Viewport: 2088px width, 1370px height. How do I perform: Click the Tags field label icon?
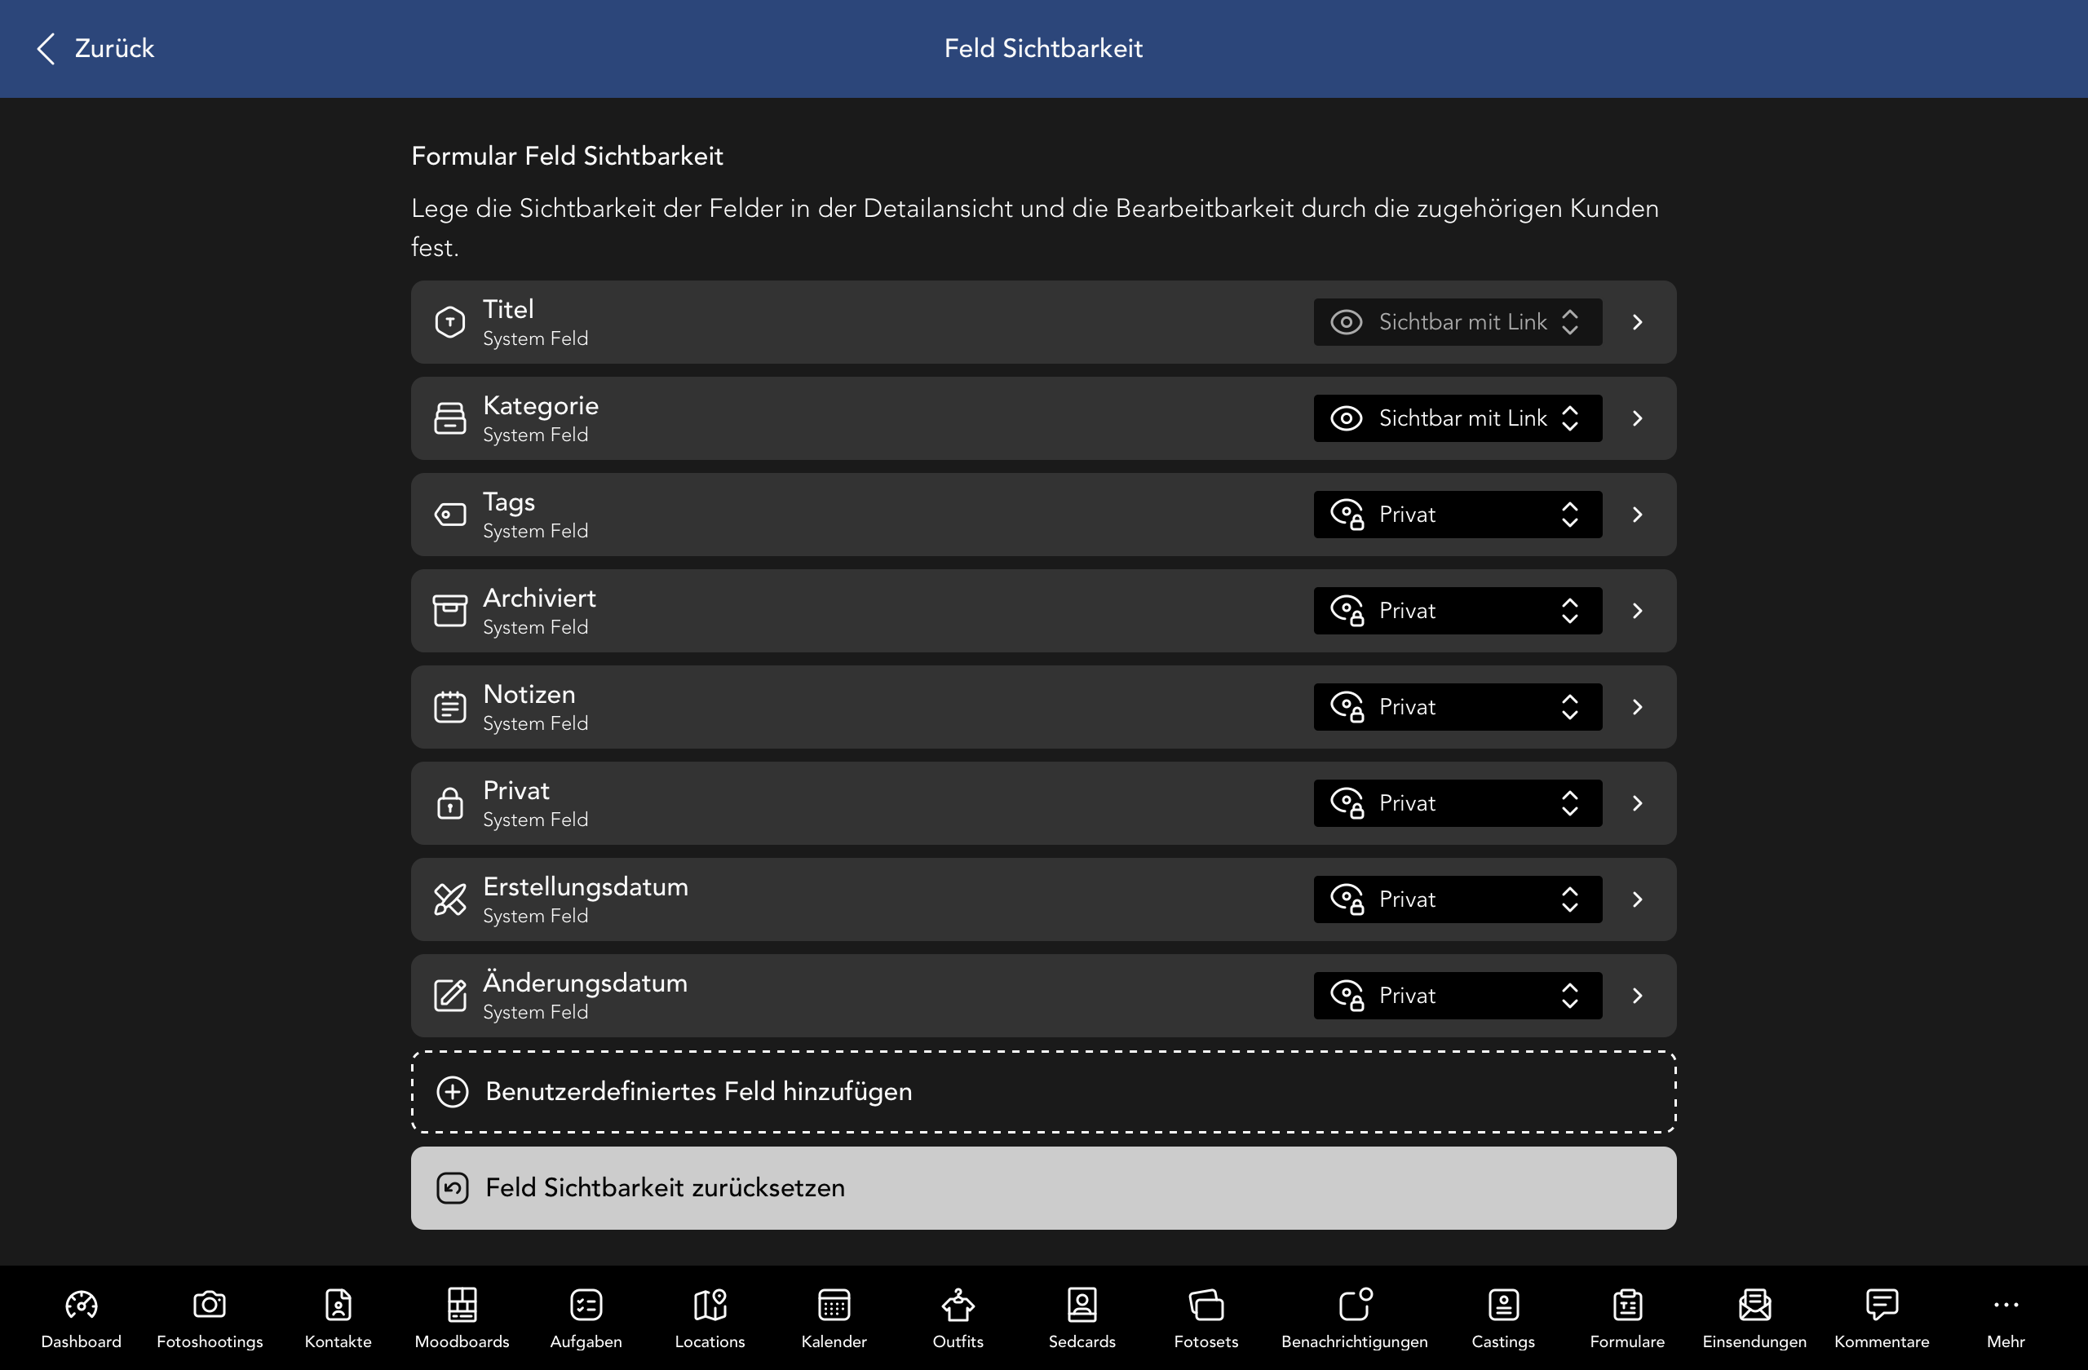coord(450,515)
